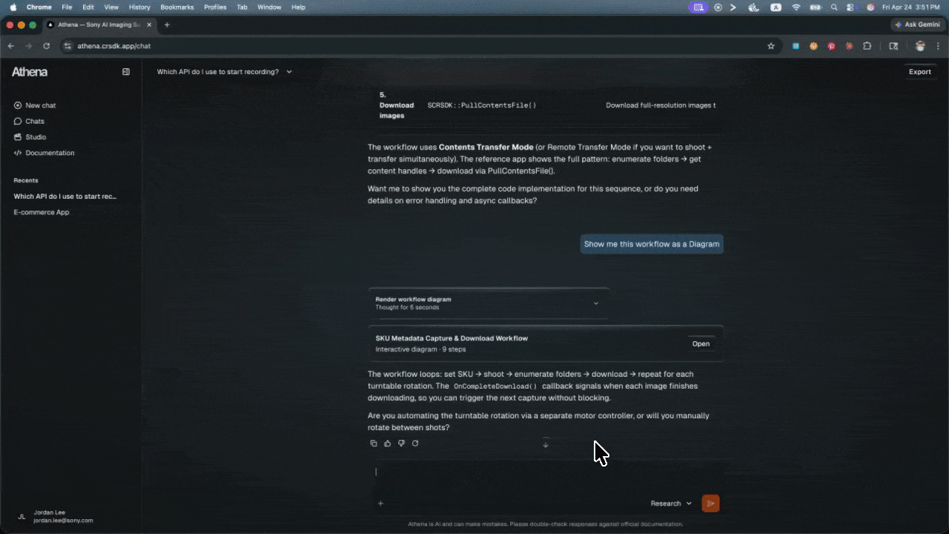The width and height of the screenshot is (949, 534).
Task: Click the Export button
Action: click(x=920, y=72)
